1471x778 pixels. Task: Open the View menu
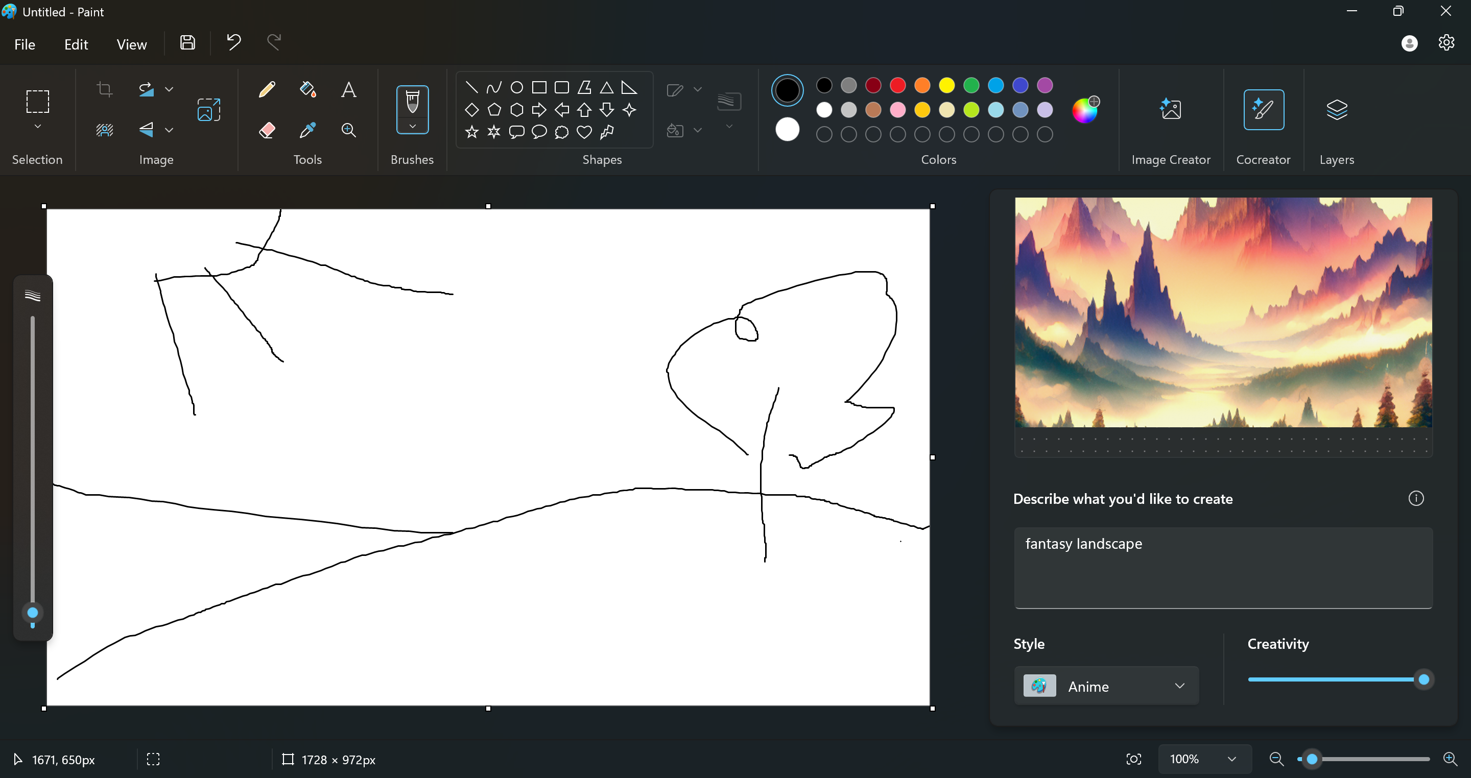tap(131, 44)
